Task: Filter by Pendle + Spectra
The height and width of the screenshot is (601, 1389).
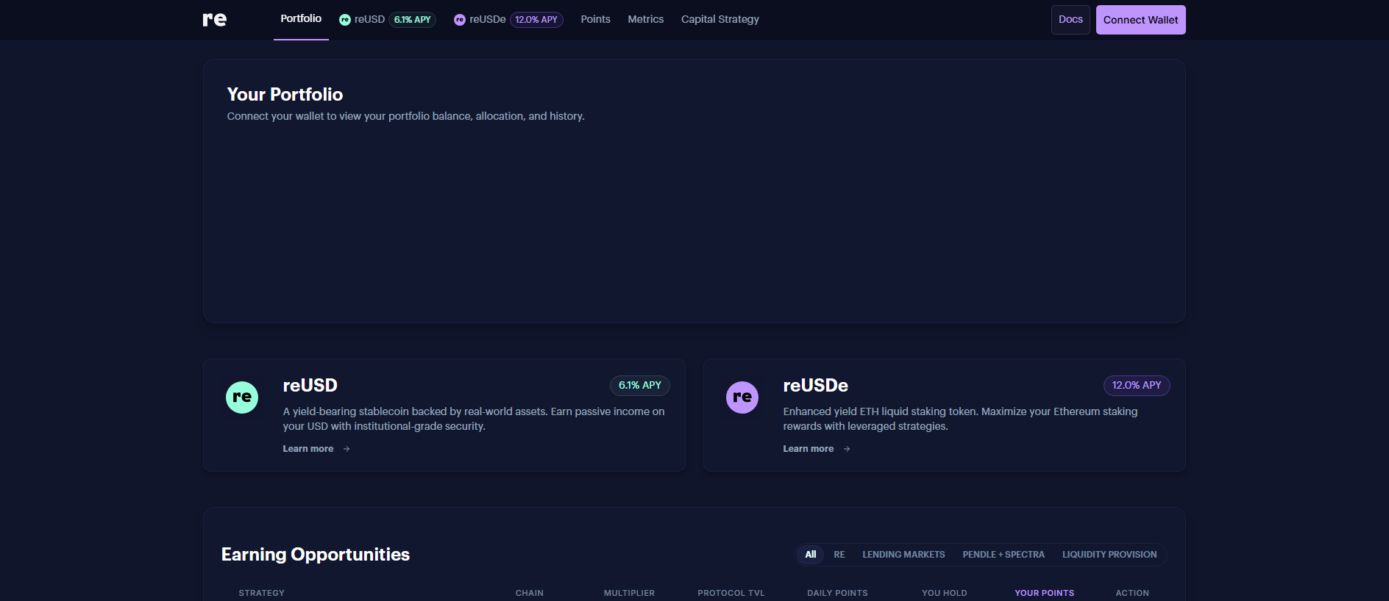Action: 1003,555
